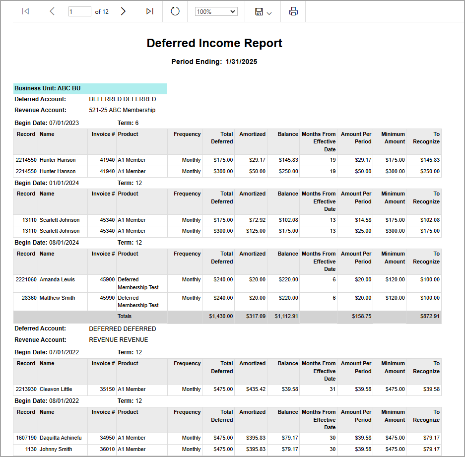This screenshot has height=457, width=465.
Task: Click the amortized value $435.42
Action: (256, 389)
